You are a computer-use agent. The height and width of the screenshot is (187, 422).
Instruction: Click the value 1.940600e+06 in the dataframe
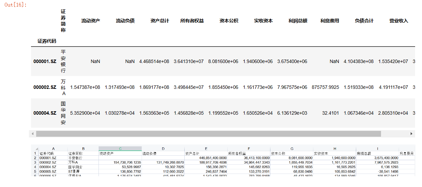258,61
